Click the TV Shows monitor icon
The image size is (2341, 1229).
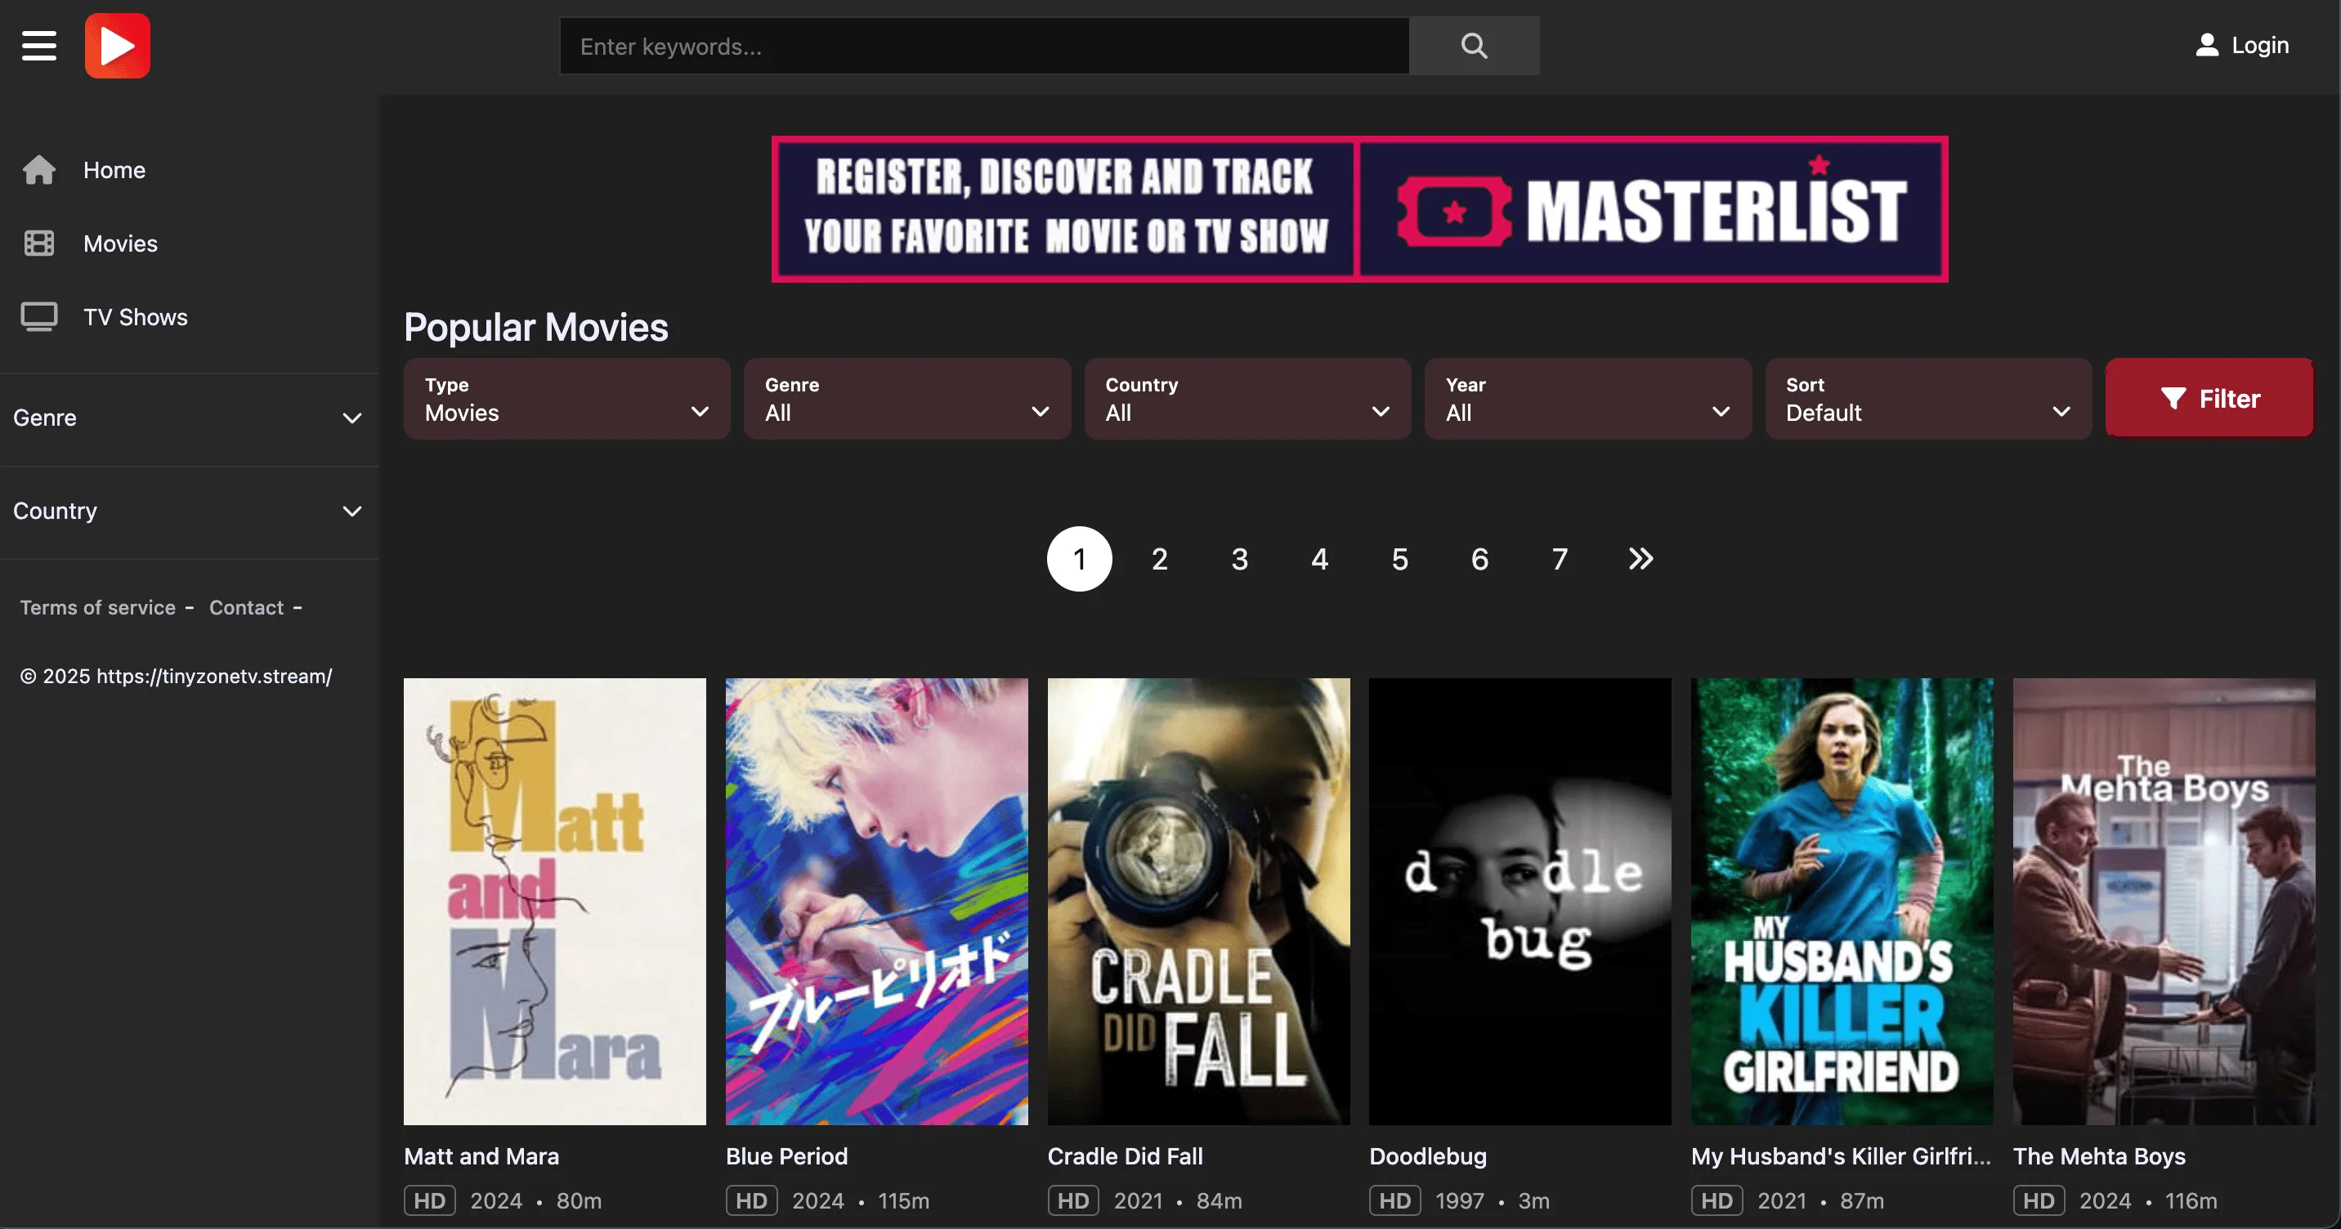pos(39,317)
